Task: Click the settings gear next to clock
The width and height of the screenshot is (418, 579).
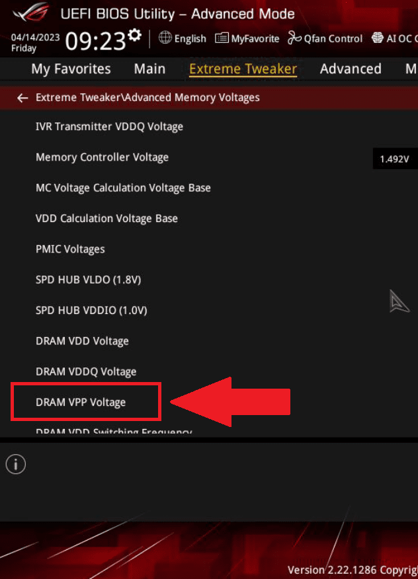Action: [135, 35]
